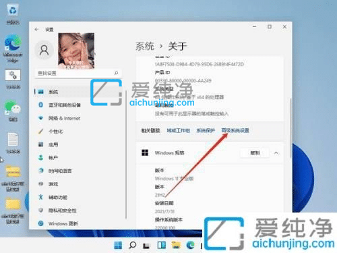Image resolution: width=337 pixels, height=253 pixels.
Task: Open Search from the taskbar
Action: click(132, 245)
